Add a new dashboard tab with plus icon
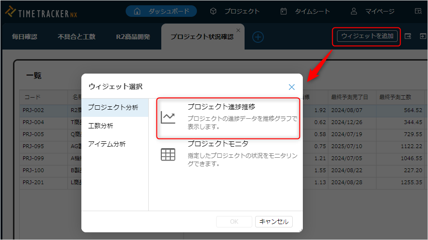The image size is (428, 240). [258, 37]
